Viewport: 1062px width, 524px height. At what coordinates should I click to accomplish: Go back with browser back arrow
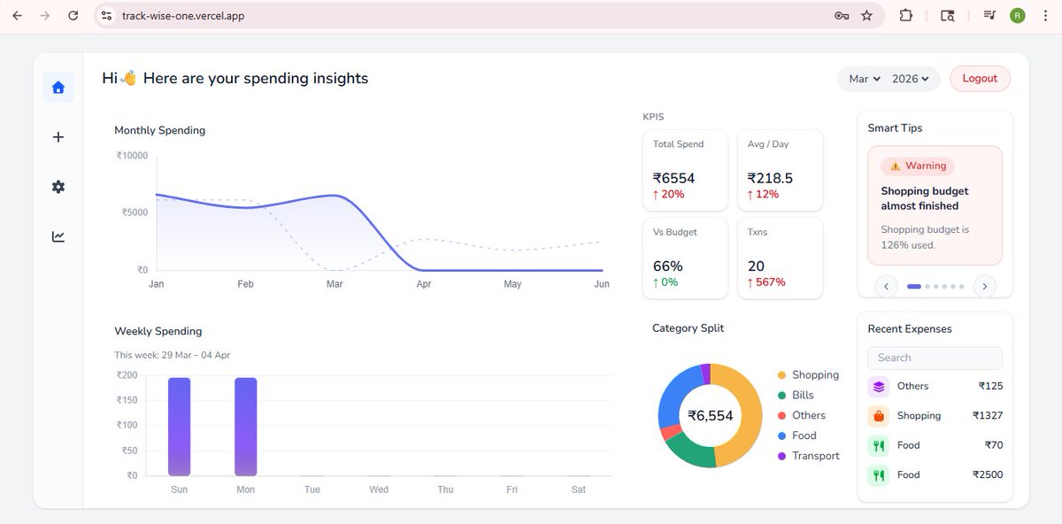[x=17, y=15]
